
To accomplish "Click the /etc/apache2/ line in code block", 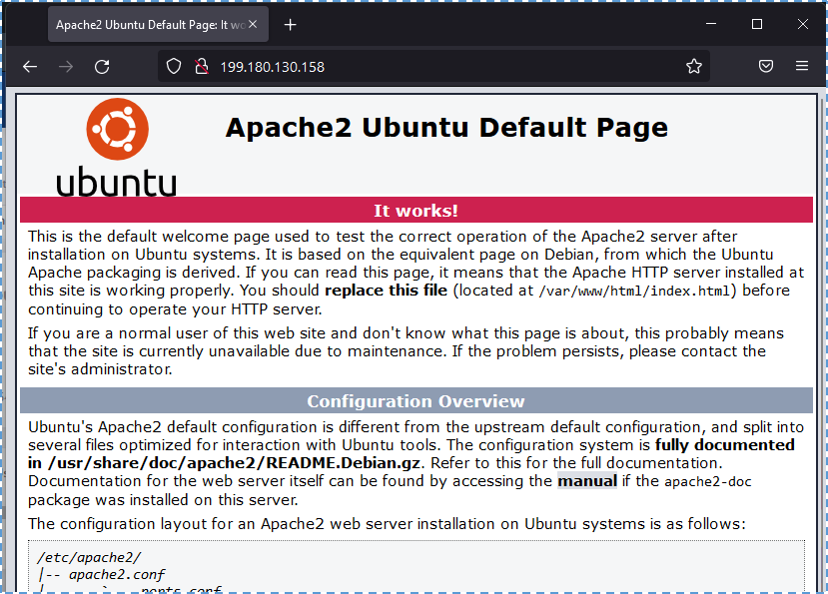I will (x=89, y=558).
